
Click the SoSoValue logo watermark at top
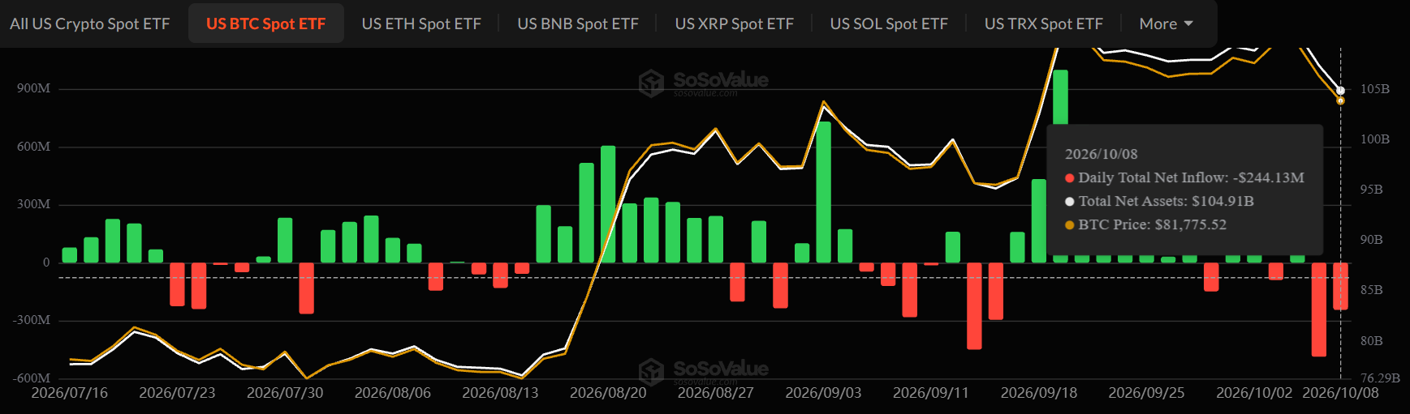coord(703,83)
